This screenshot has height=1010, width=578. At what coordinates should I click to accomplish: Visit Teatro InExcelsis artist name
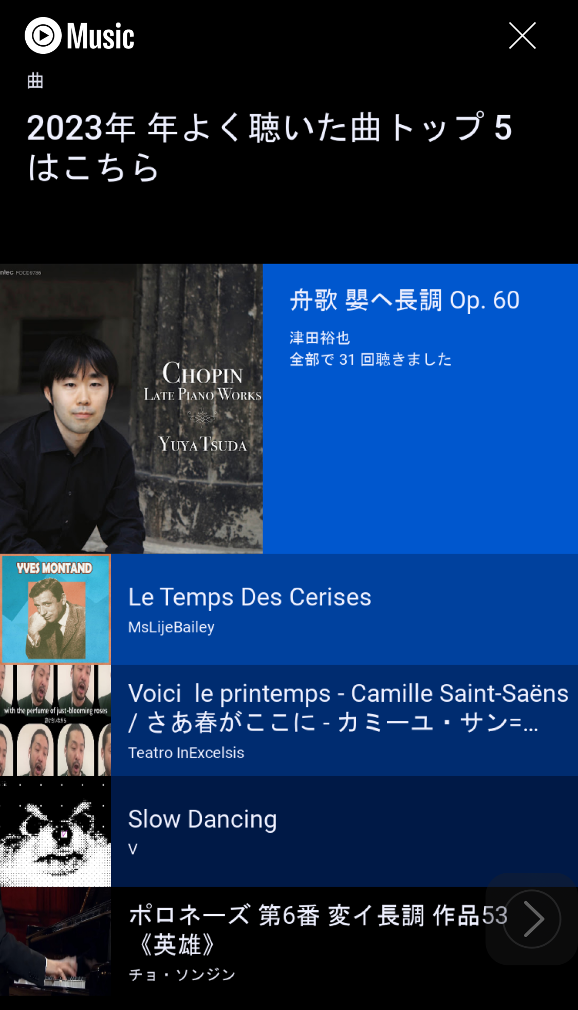pos(186,753)
